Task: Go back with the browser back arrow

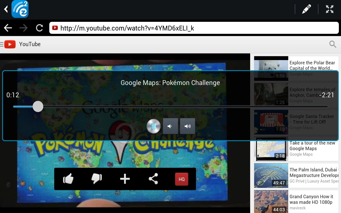Action: click(x=8, y=28)
